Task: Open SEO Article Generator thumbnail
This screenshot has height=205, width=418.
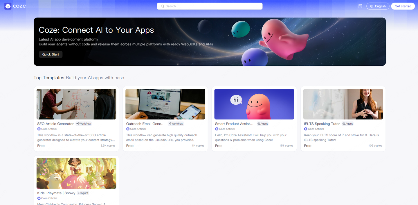Action: 76,104
